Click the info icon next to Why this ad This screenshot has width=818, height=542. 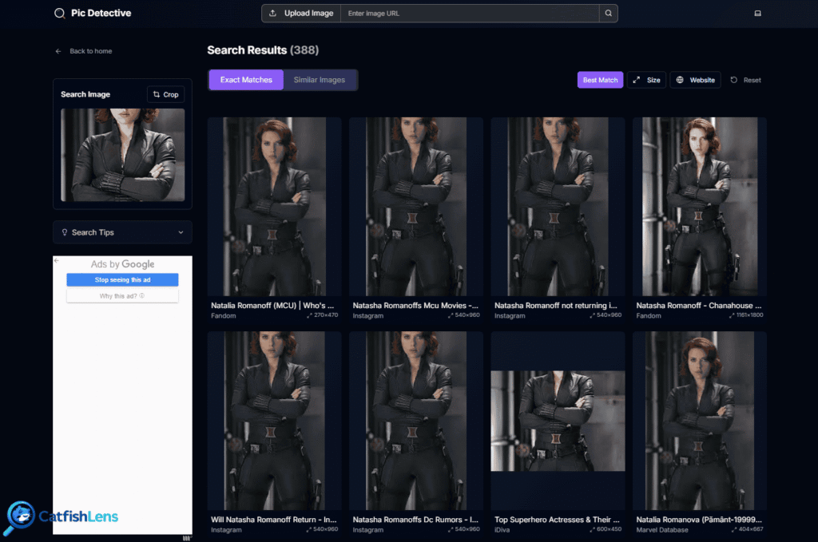[142, 295]
